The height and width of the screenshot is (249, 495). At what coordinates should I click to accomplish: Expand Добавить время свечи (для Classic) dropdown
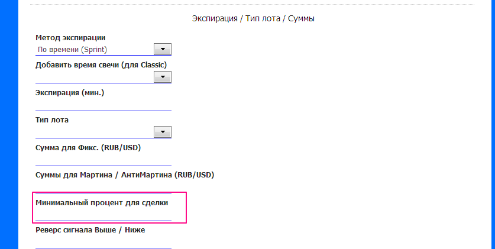(x=162, y=77)
